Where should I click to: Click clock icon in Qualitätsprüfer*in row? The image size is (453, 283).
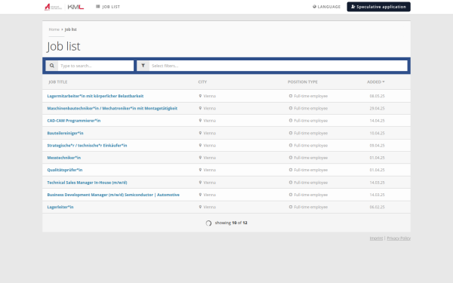tap(291, 170)
